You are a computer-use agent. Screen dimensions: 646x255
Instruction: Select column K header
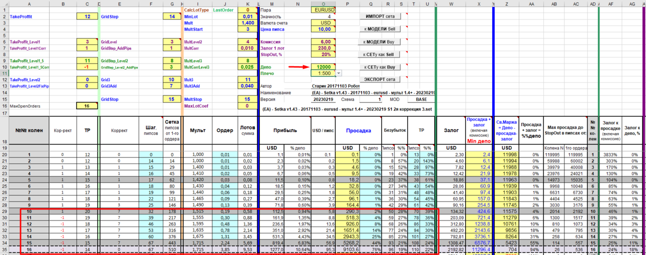click(247, 3)
